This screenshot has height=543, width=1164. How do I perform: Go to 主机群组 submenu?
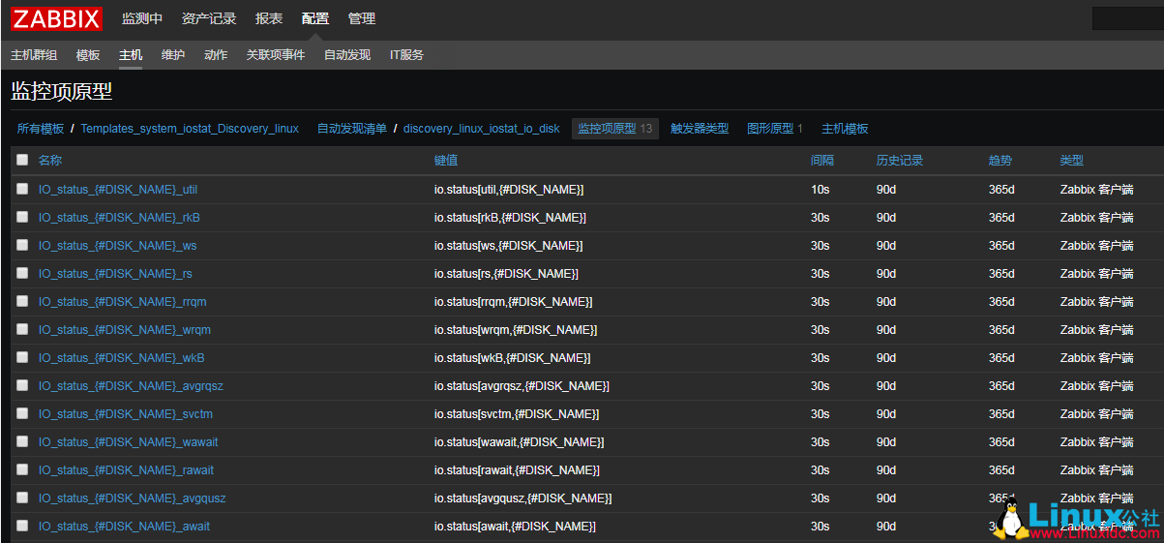[34, 55]
